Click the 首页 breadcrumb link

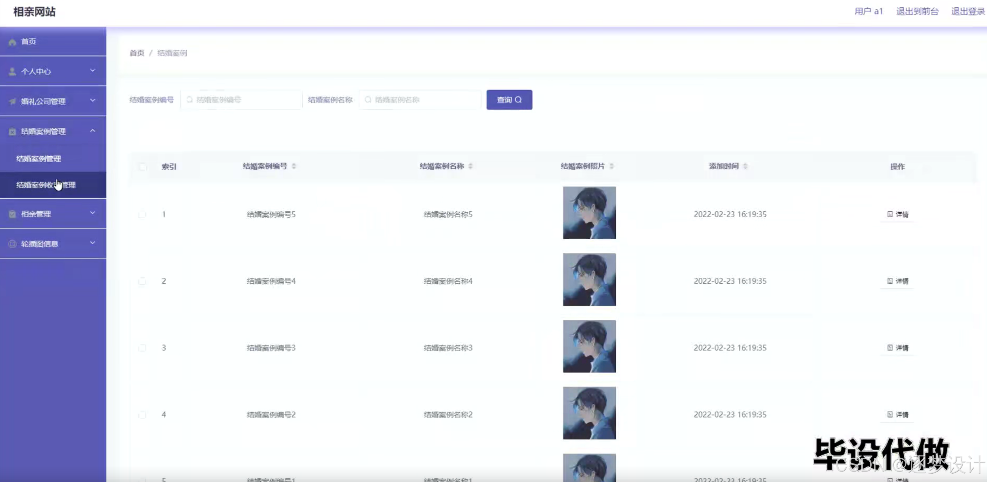[137, 53]
